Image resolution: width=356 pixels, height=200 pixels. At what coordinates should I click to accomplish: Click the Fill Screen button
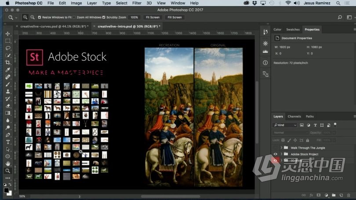(x=174, y=17)
